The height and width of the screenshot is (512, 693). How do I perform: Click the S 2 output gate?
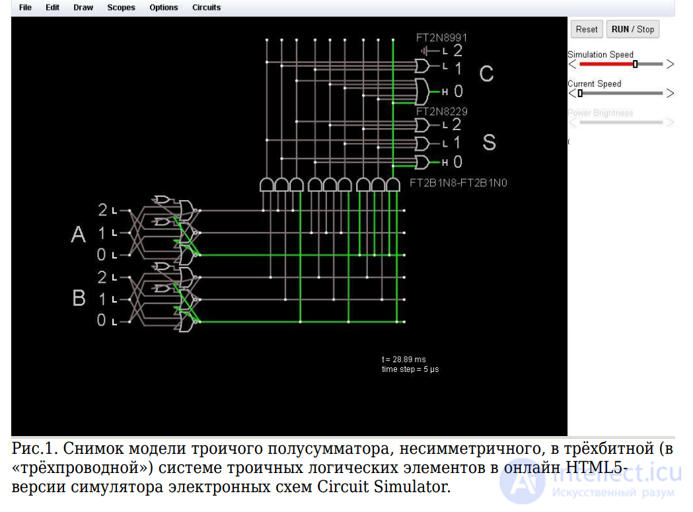[x=422, y=125]
